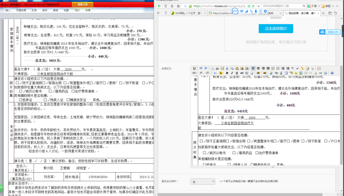Click the browser page horizontal scrollbar
The image size is (344, 196).
point(240,195)
